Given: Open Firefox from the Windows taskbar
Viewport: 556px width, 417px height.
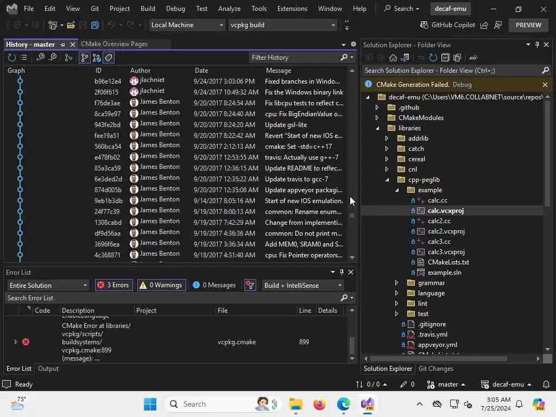Looking at the screenshot, I should click(319, 404).
